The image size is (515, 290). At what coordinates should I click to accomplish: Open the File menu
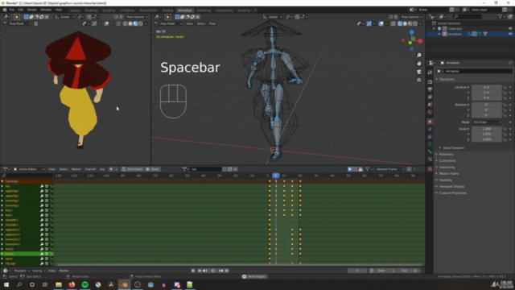[12, 10]
